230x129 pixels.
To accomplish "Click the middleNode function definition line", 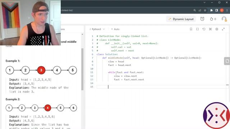I will tap(152, 58).
